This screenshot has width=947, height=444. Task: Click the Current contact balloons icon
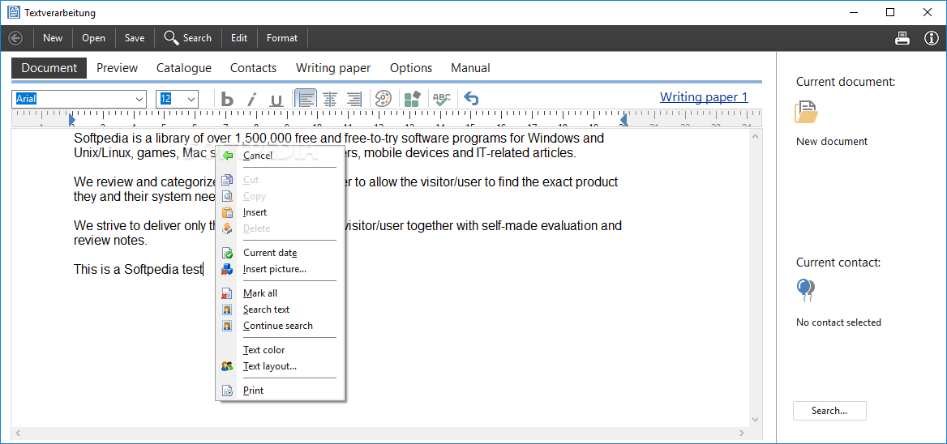[806, 290]
